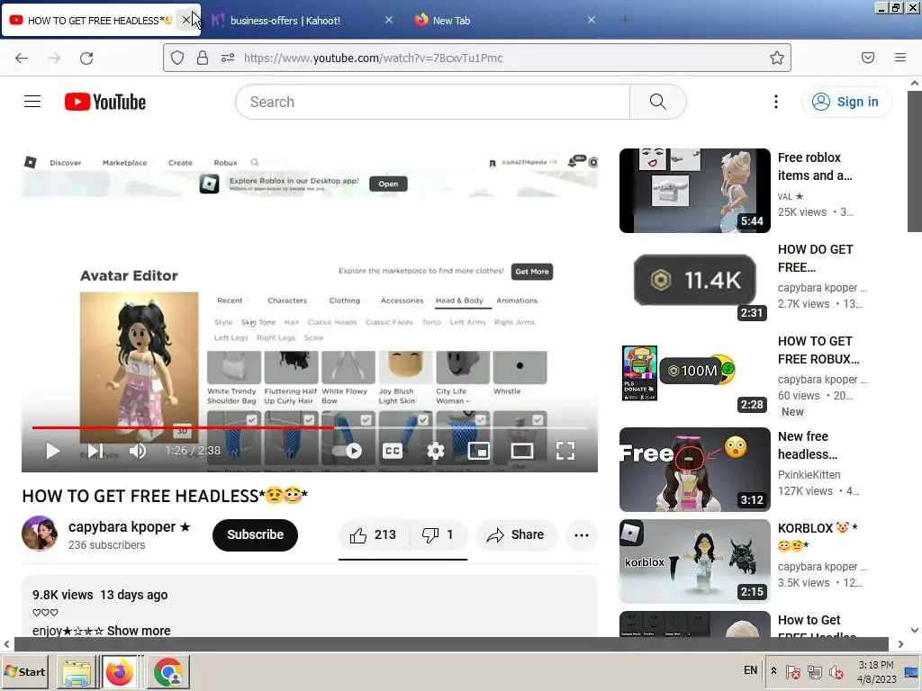Open 'Free roblox items' video thumbnail
Screen dimensions: 922x691
694,191
